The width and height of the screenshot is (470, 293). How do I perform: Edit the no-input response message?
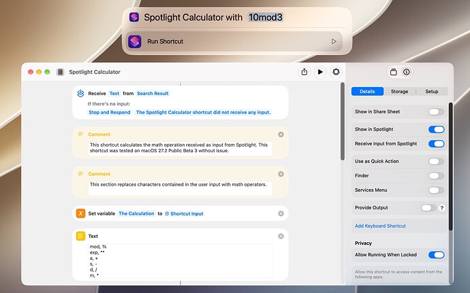pyautogui.click(x=203, y=112)
